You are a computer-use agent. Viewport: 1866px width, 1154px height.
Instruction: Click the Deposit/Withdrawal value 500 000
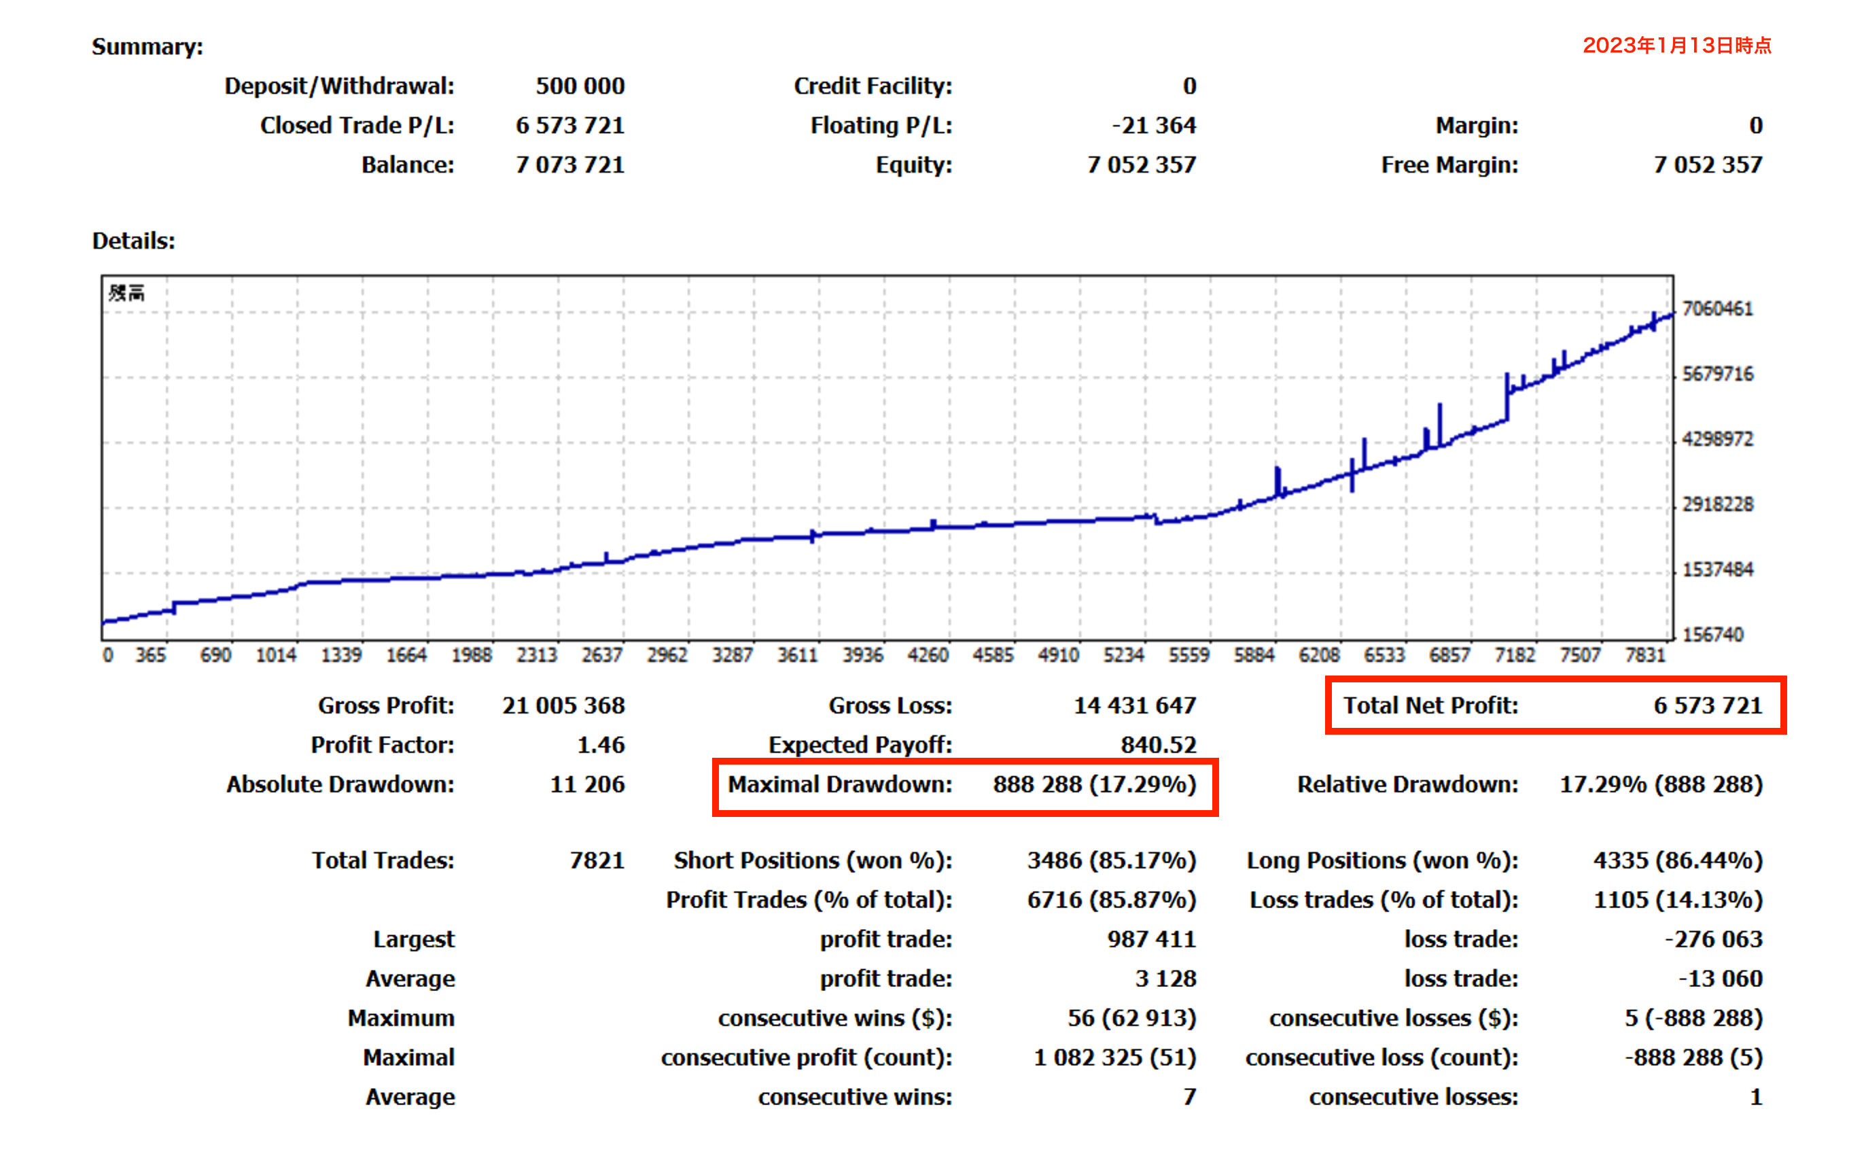coord(579,86)
